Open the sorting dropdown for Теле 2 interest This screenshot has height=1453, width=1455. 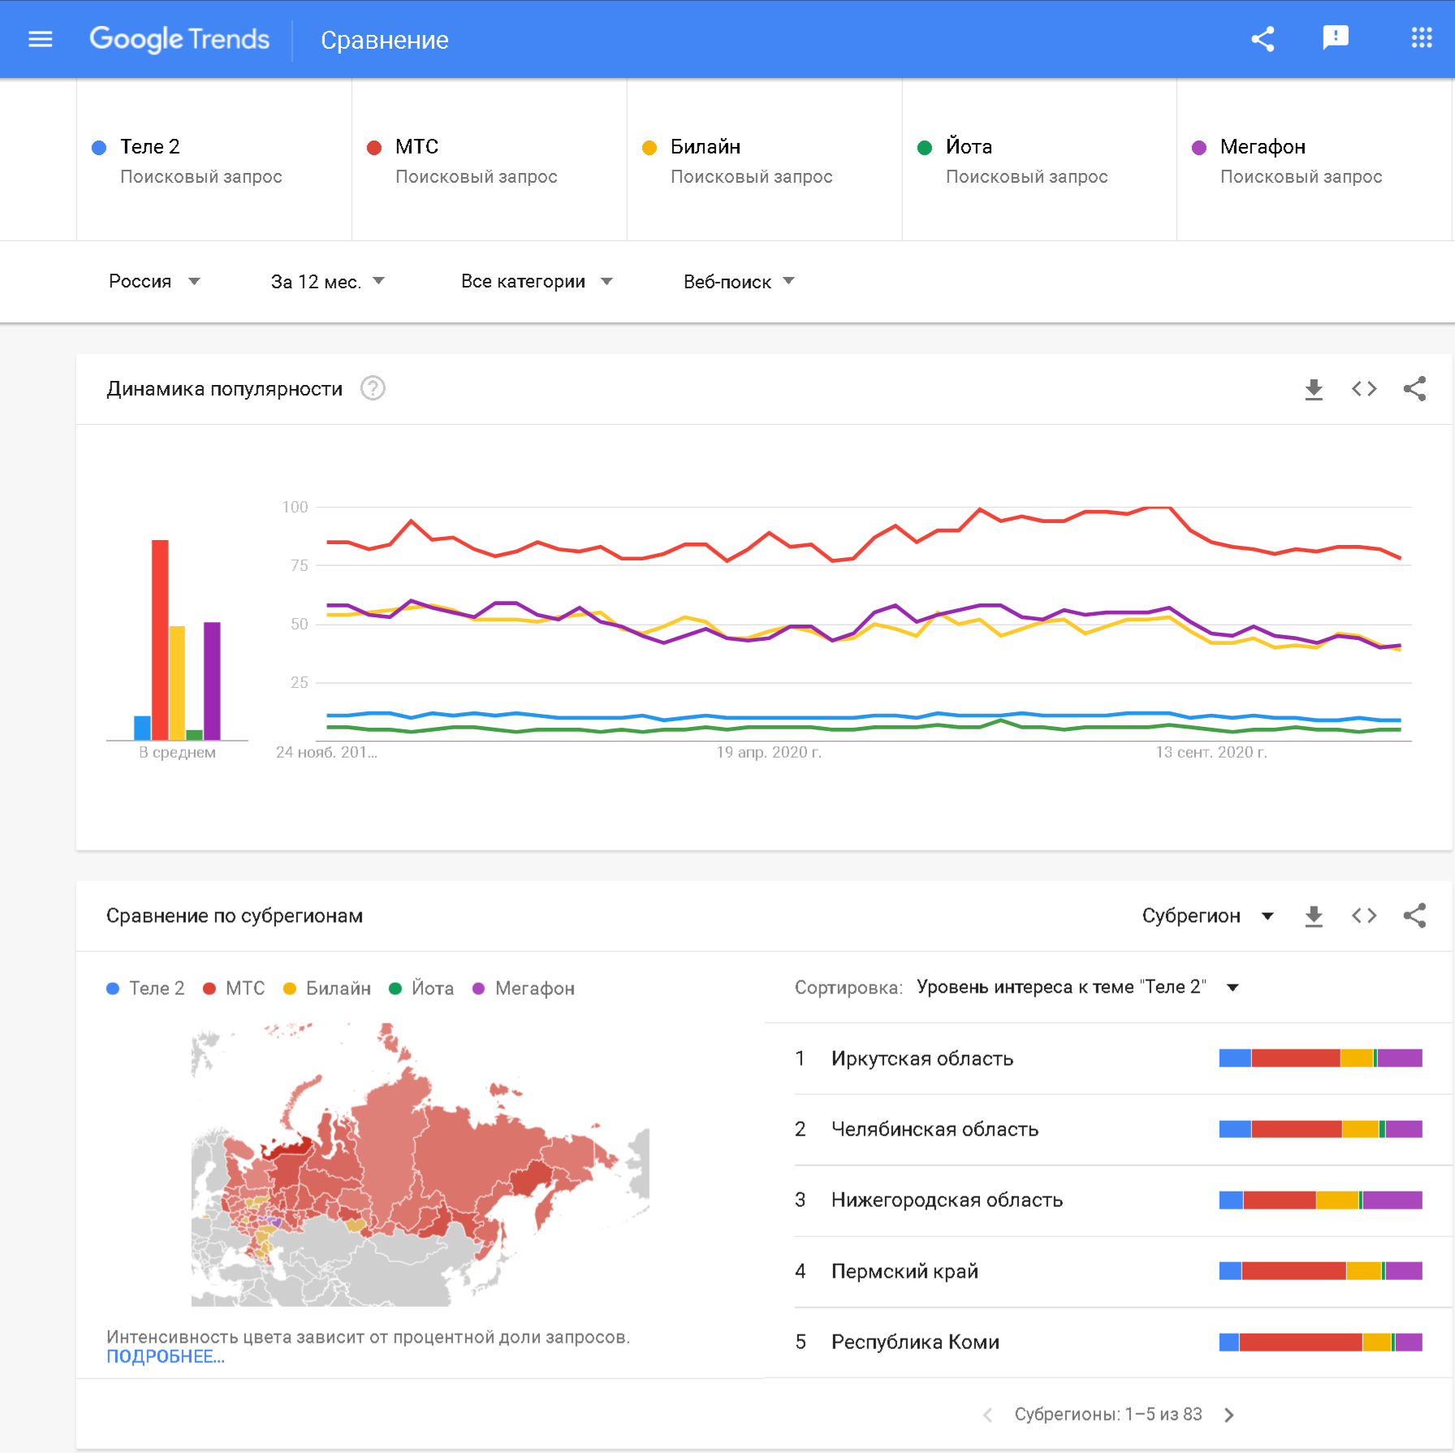1077,988
